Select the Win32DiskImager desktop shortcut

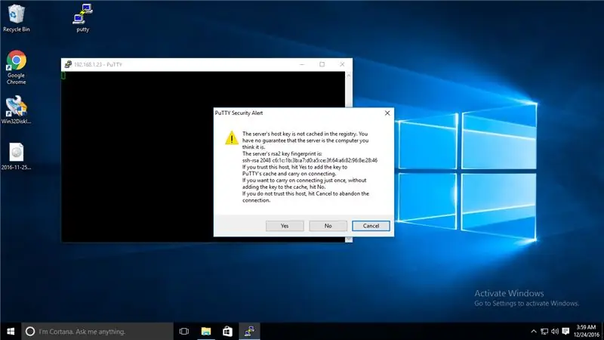click(x=16, y=110)
